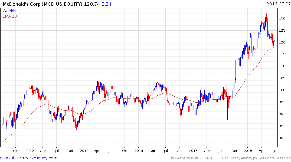Click the www.fullertreacymoney.com link
Image resolution: width=291 pixels, height=162 pixels.
coord(29,158)
